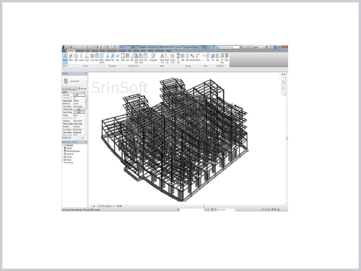The image size is (361, 271).
Task: Open the Properties help link
Action: click(x=67, y=138)
